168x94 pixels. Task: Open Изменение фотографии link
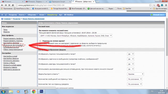pos(13,45)
